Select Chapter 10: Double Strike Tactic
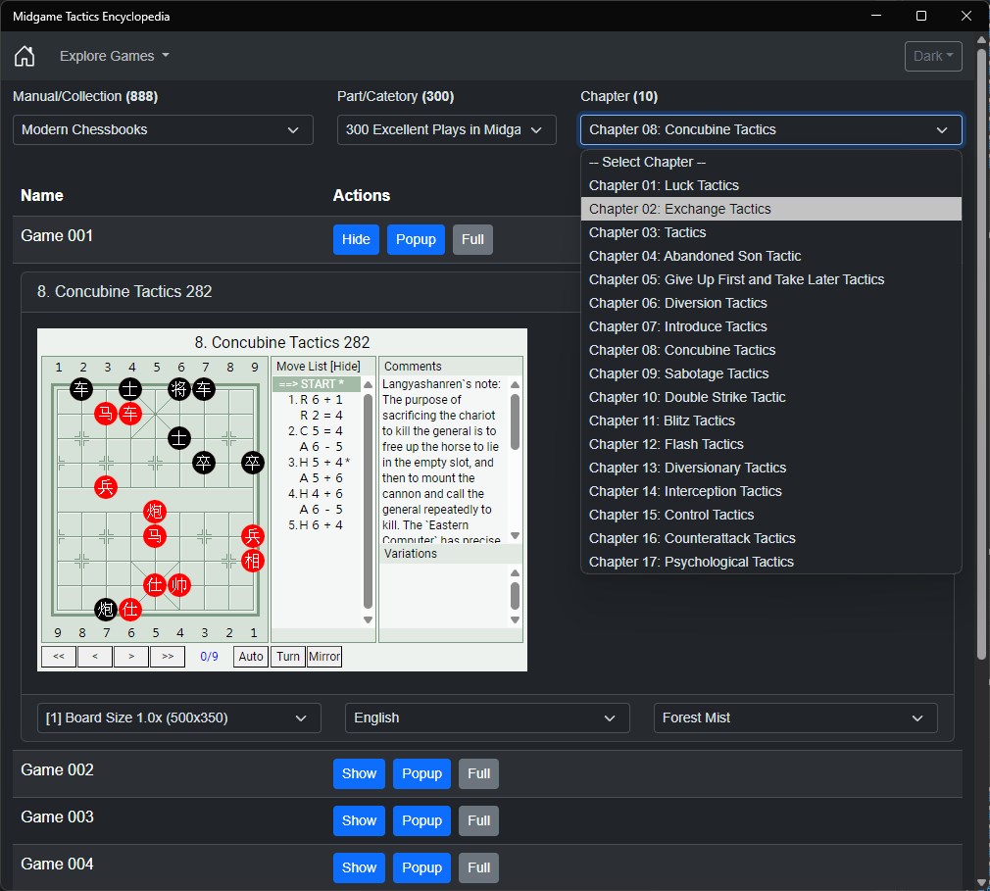990x891 pixels. coord(770,397)
